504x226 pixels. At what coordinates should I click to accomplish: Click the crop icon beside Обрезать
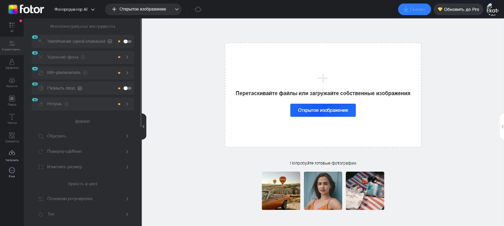[x=40, y=136]
